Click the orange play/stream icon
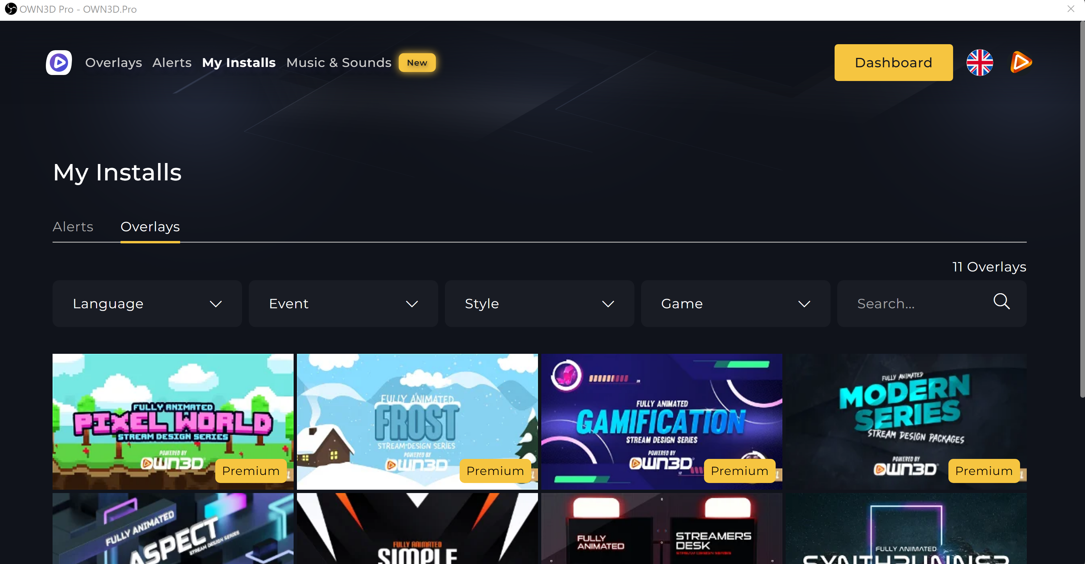The image size is (1085, 564). (x=1020, y=63)
